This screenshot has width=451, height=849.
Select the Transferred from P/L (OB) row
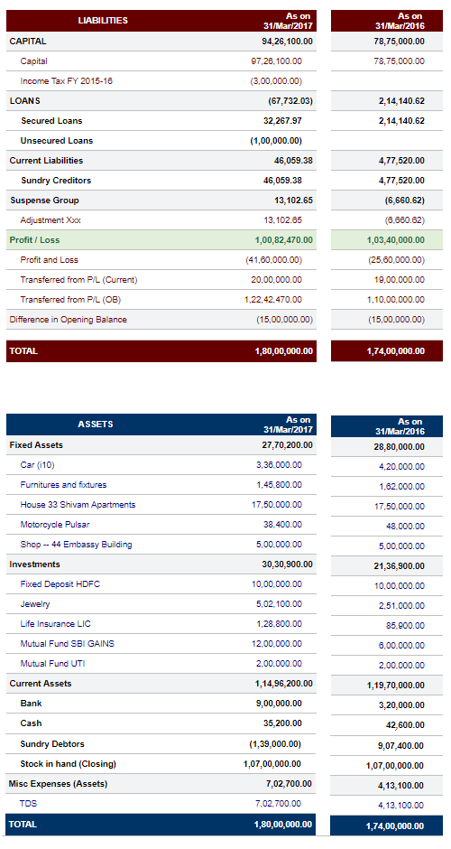tap(161, 300)
